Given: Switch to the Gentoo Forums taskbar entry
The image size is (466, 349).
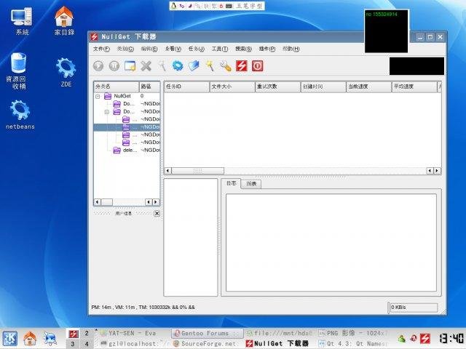Looking at the screenshot, I should pyautogui.click(x=207, y=333).
